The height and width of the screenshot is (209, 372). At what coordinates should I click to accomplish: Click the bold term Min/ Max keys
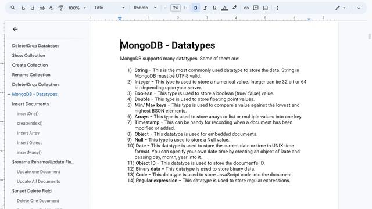151,105
